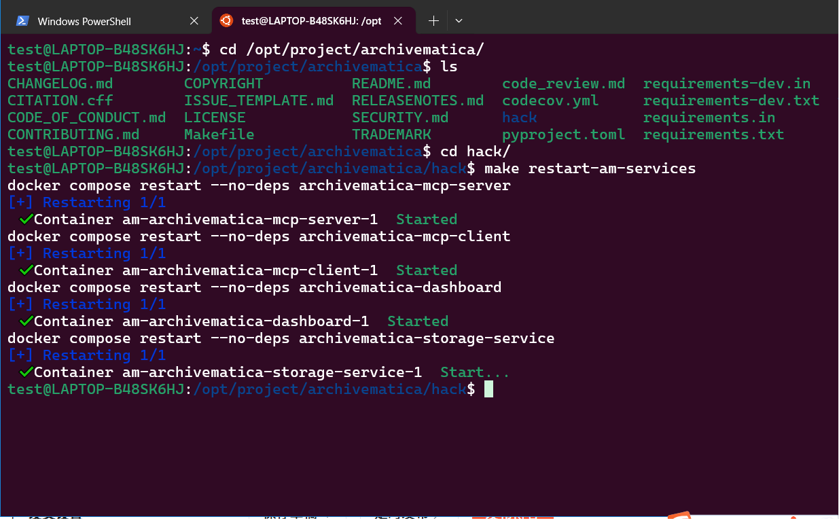Click the CONTRIBUTING.md file name
The image size is (839, 519).
(73, 135)
